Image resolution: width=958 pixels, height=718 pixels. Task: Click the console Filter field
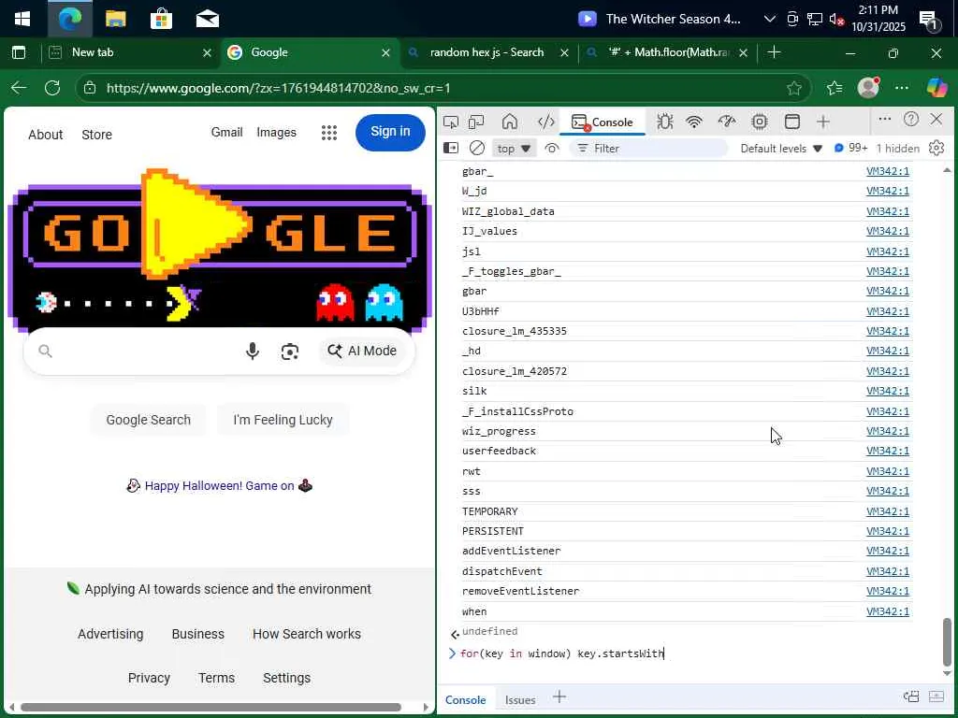pyautogui.click(x=649, y=149)
